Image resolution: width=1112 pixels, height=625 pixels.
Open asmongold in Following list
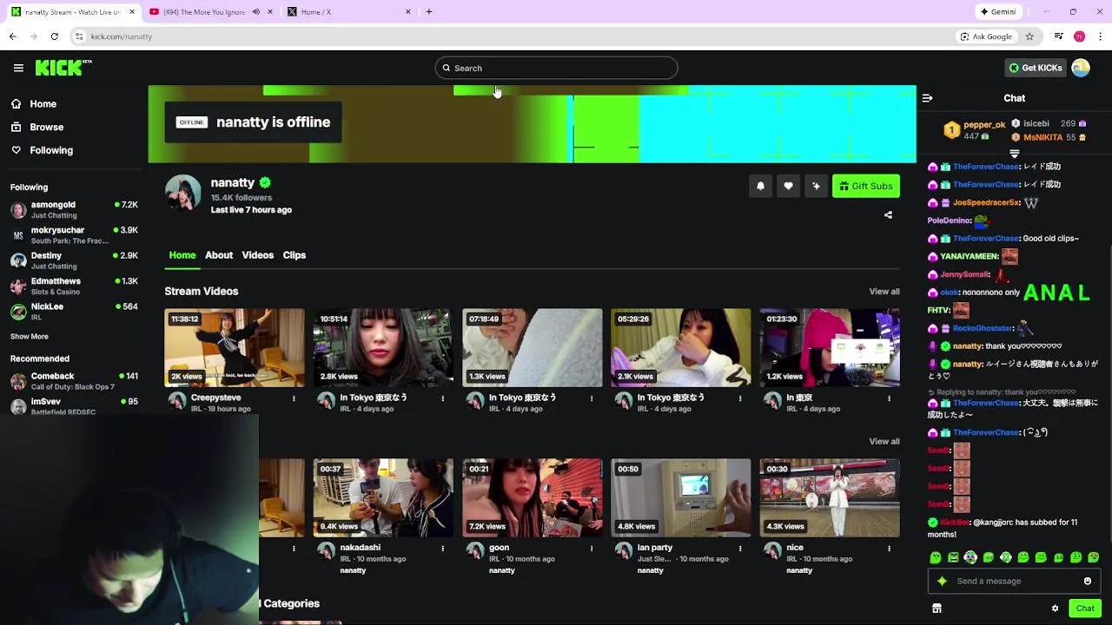coord(74,209)
